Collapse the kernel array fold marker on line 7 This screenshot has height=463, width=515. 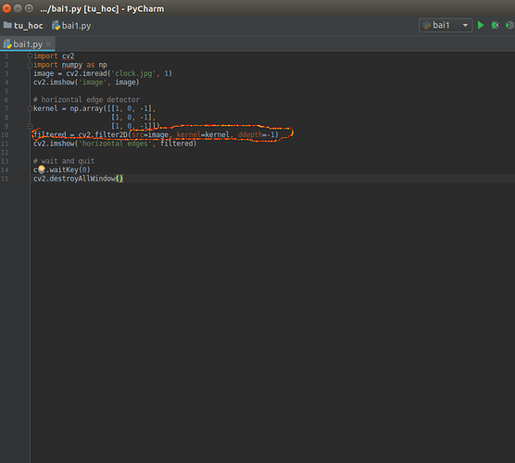30,108
